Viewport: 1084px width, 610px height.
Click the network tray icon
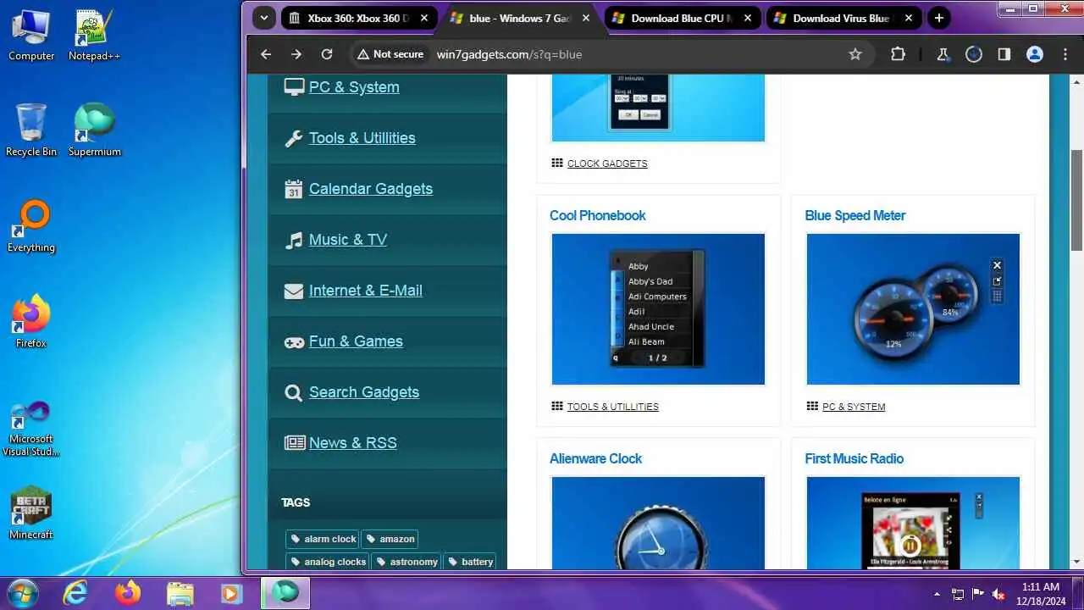[958, 594]
